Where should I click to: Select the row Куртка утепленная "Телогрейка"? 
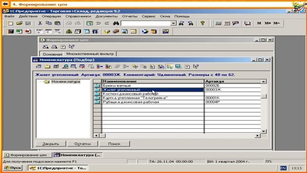coord(177,98)
